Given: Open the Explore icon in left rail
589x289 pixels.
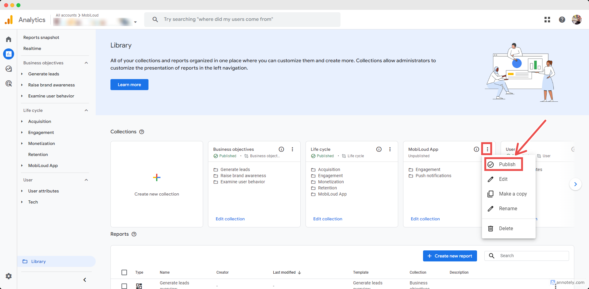Looking at the screenshot, I should 9,69.
